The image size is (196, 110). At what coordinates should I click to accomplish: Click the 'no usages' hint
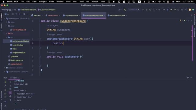[x=52, y=25]
